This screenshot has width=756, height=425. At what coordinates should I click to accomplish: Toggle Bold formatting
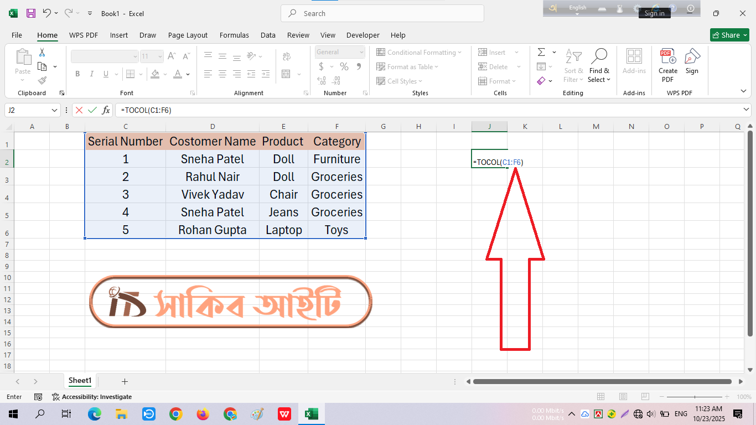(x=77, y=74)
